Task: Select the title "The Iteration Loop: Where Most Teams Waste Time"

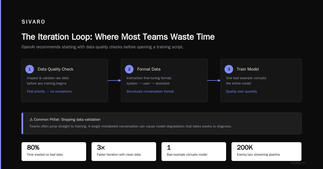Action: 118,36
